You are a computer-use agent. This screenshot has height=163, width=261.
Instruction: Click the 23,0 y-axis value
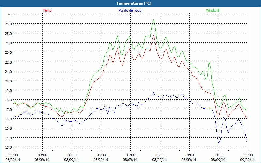(8, 52)
